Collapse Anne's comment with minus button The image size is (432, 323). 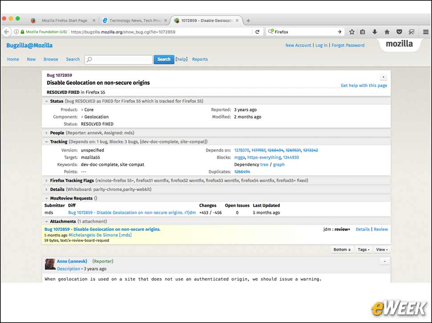(x=385, y=261)
